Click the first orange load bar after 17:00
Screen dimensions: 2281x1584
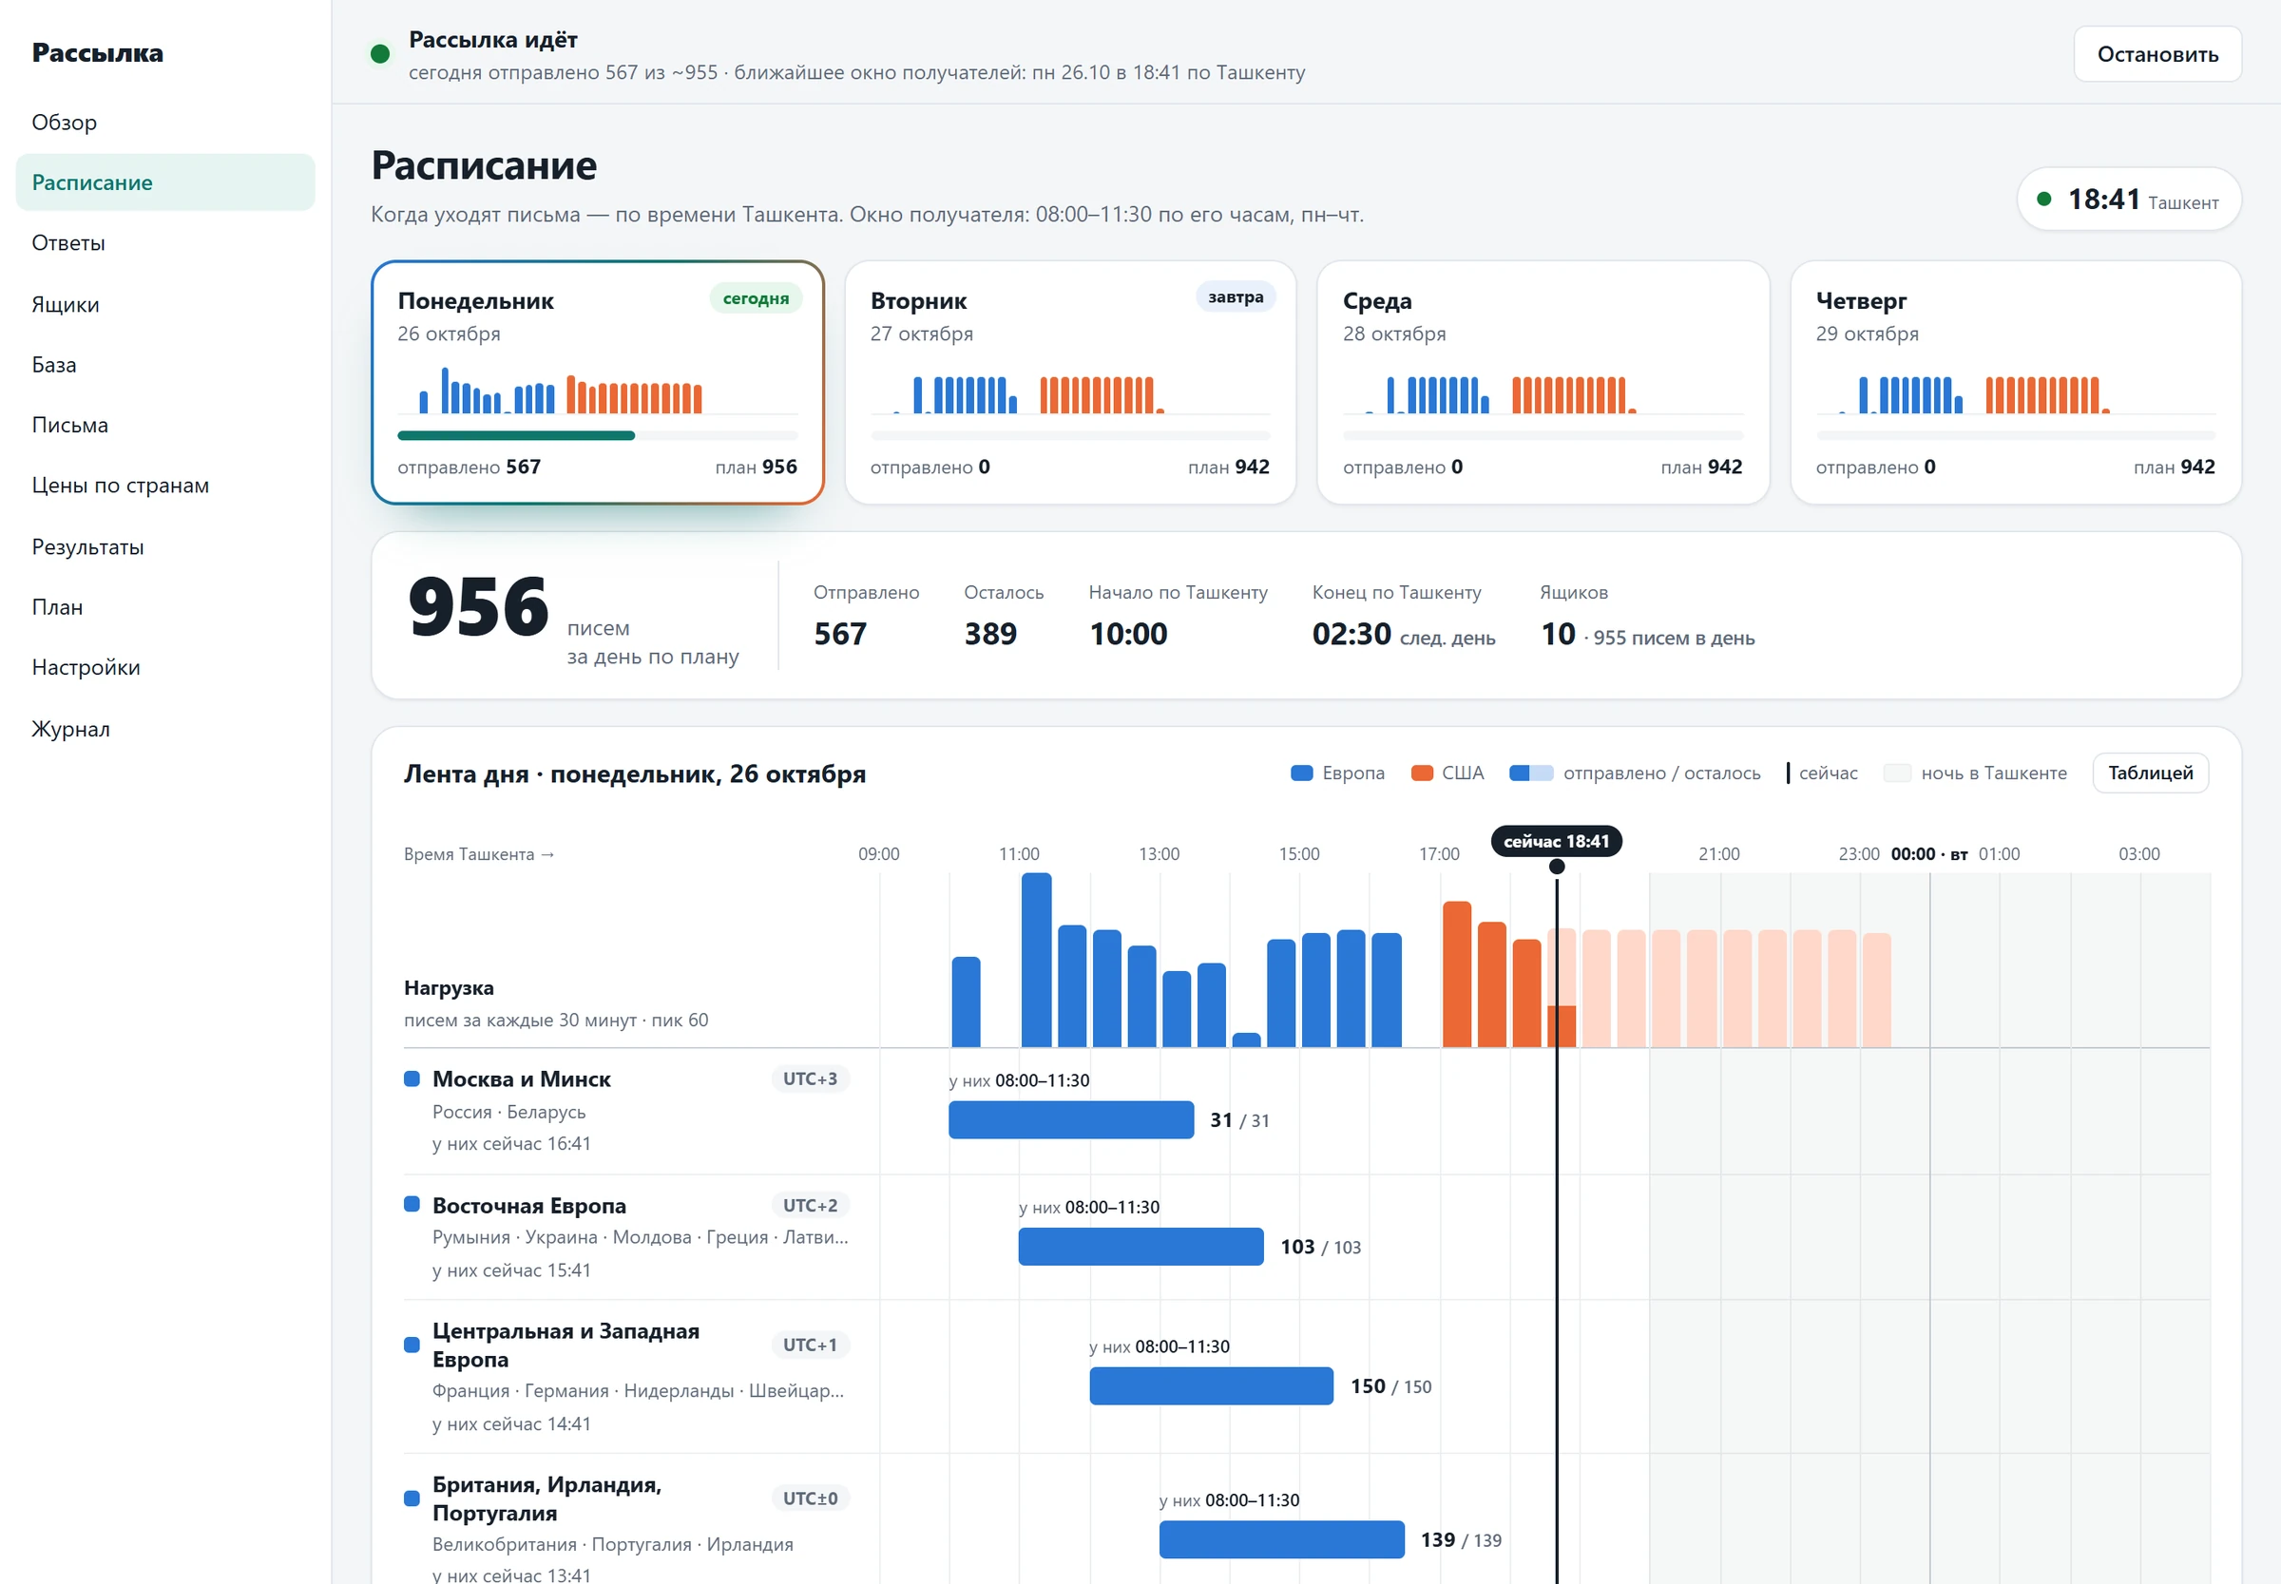(1456, 975)
